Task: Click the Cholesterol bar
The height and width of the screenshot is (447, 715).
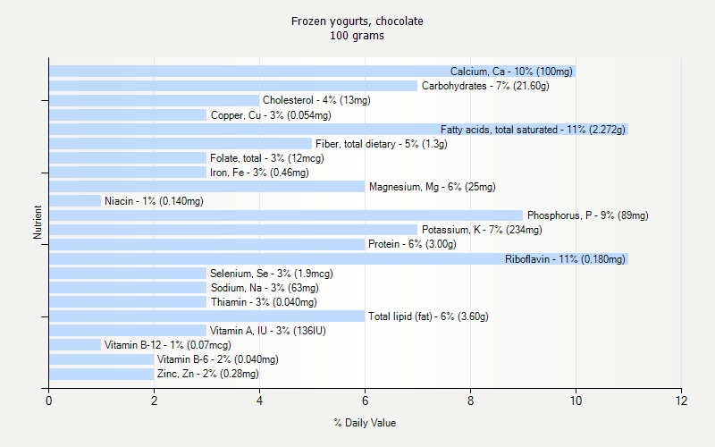Action: click(154, 100)
